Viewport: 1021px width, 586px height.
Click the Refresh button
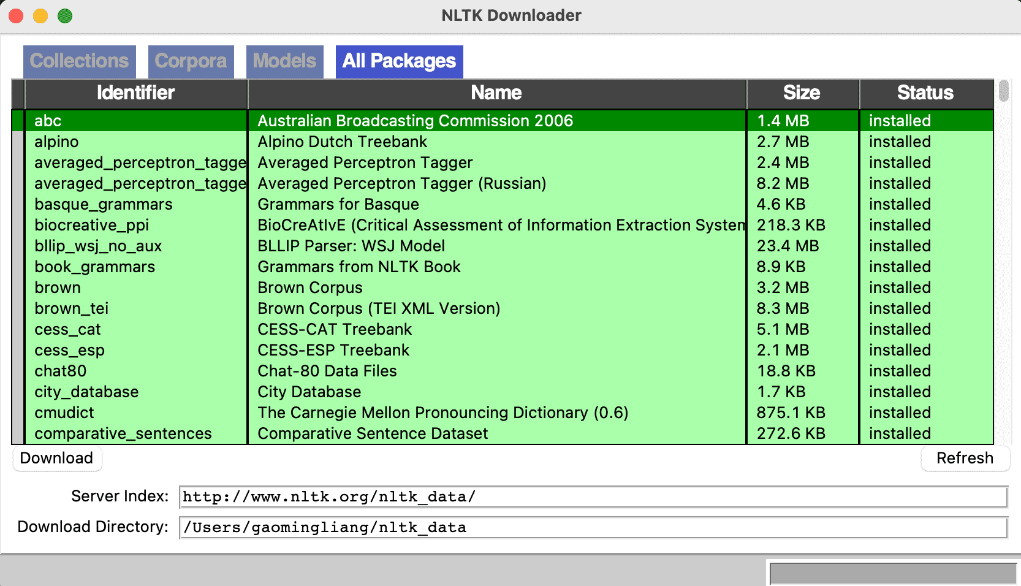[x=965, y=458]
